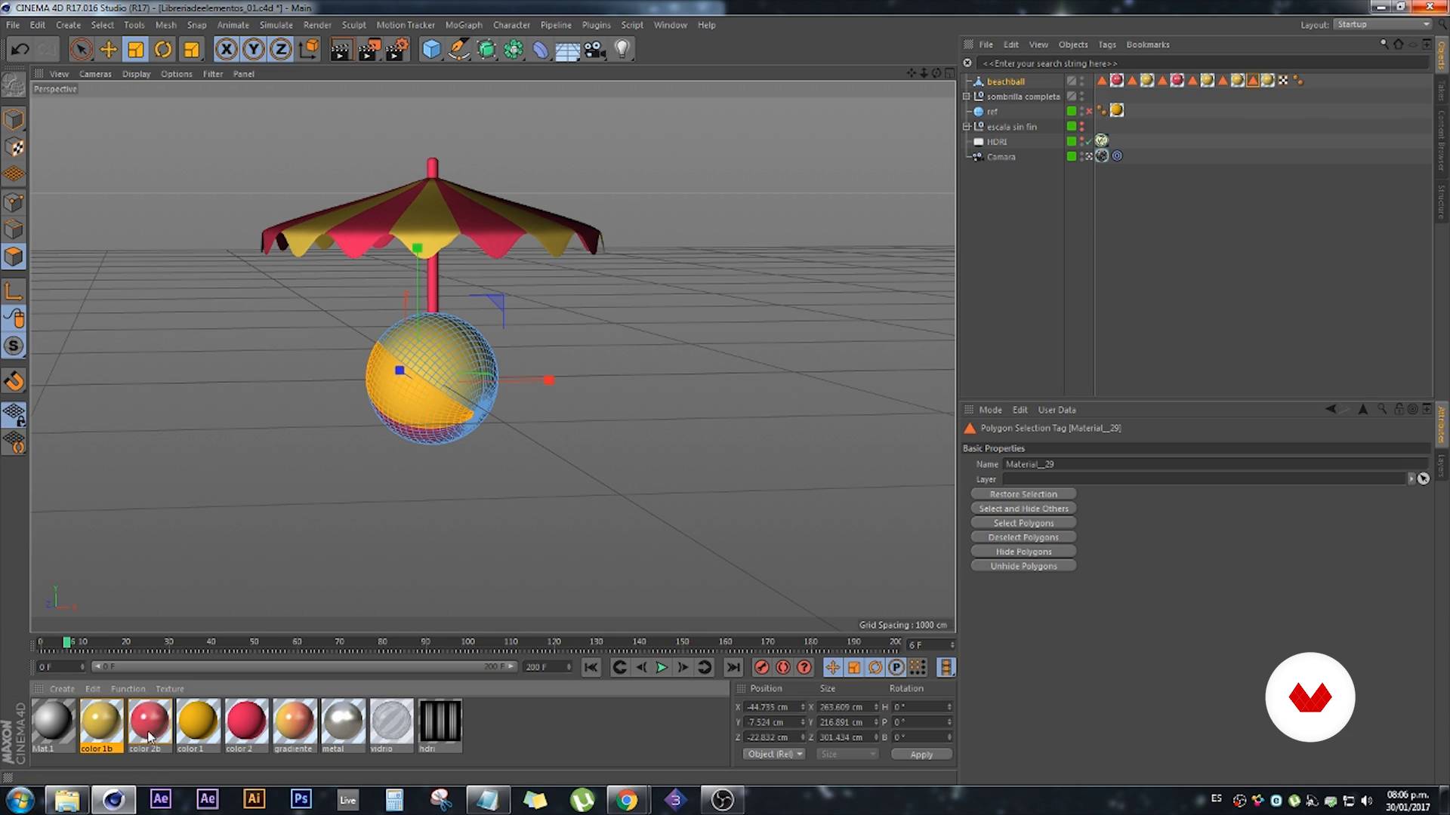Expand the escala sin fin group
Viewport: 1450px width, 815px height.
coord(967,127)
